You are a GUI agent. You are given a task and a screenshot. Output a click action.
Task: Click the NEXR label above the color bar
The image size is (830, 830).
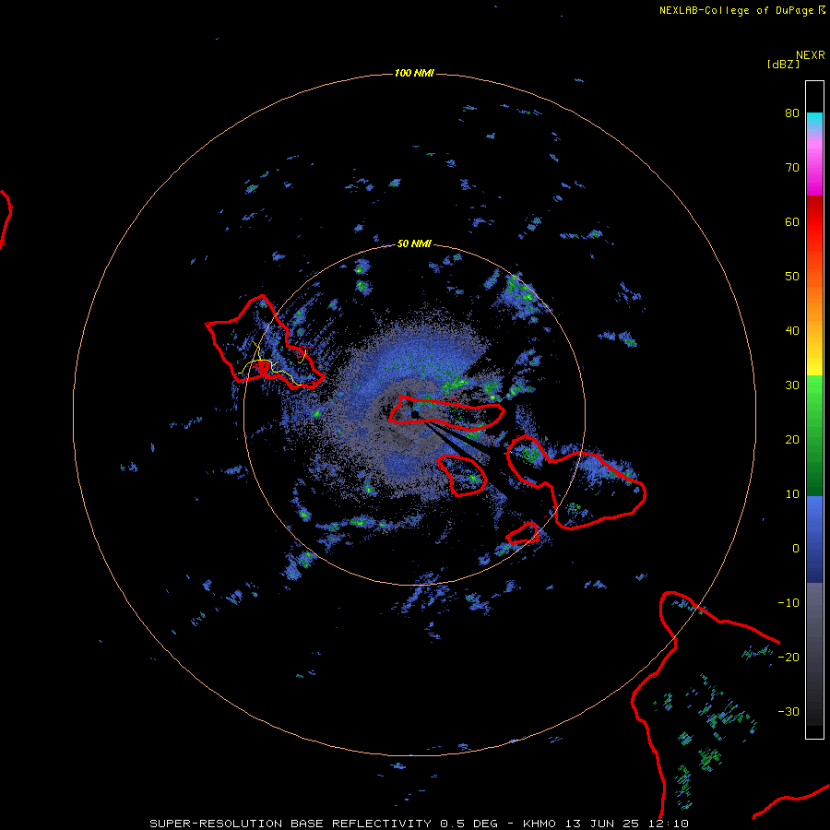(x=810, y=55)
